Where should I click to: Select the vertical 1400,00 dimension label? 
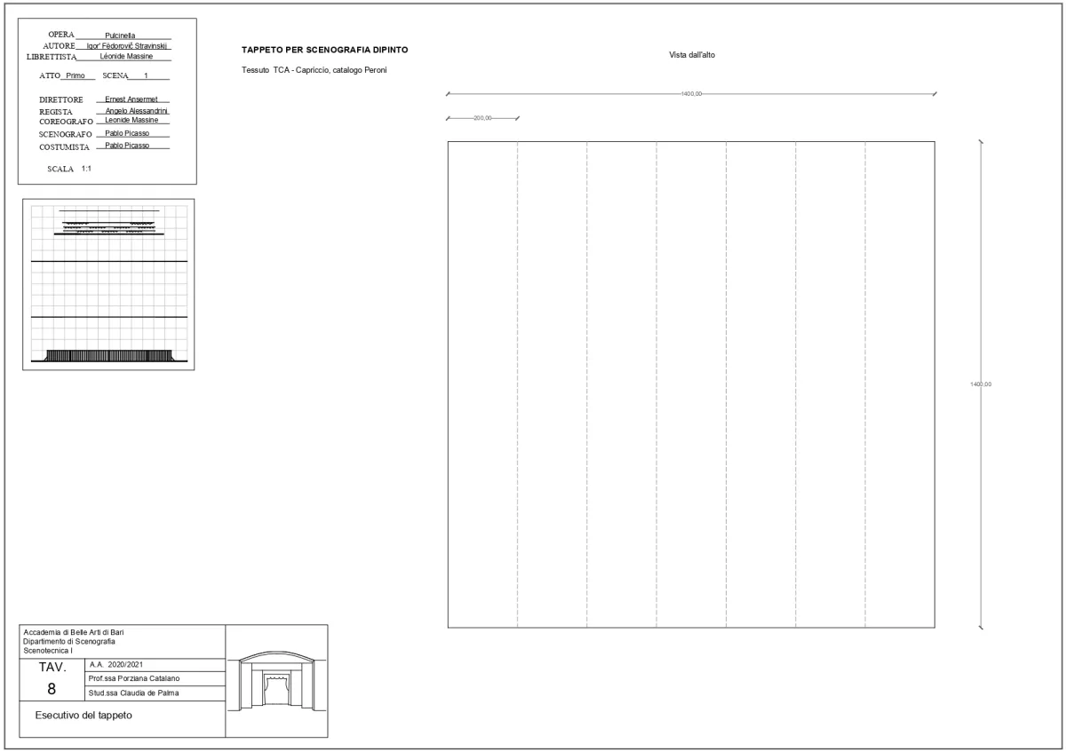click(x=981, y=384)
